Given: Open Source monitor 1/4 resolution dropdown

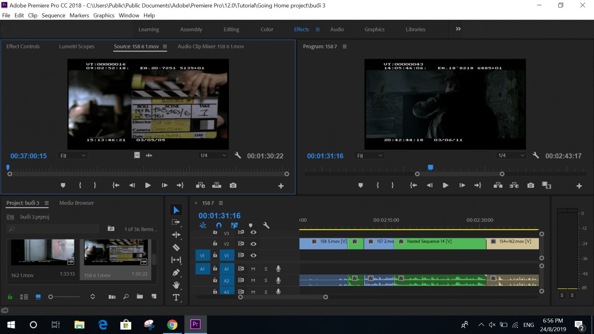Looking at the screenshot, I should [213, 156].
